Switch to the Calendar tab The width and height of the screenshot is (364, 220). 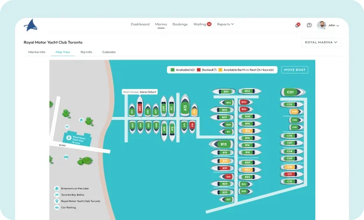[109, 52]
